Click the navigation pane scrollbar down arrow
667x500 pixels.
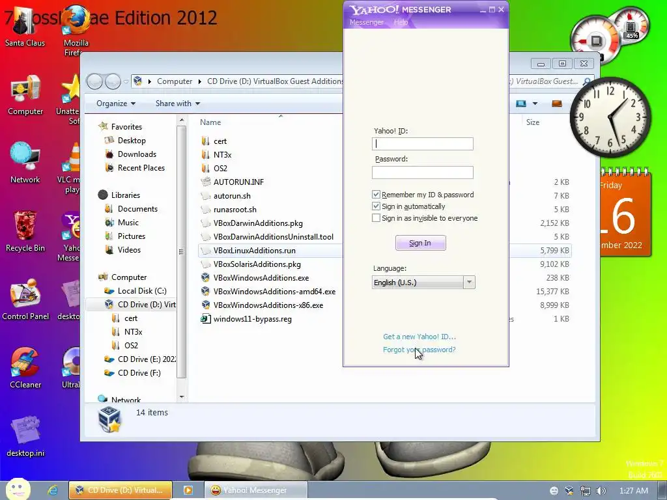point(182,397)
